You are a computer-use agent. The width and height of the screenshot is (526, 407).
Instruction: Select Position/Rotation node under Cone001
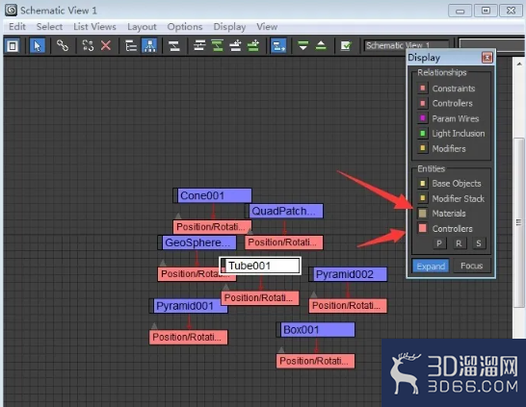(x=212, y=227)
